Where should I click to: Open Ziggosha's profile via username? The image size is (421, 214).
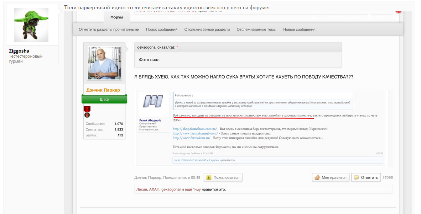[19, 51]
